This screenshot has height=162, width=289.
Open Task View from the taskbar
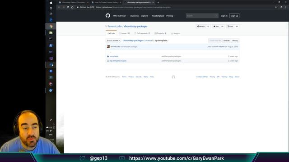coord(51,13)
